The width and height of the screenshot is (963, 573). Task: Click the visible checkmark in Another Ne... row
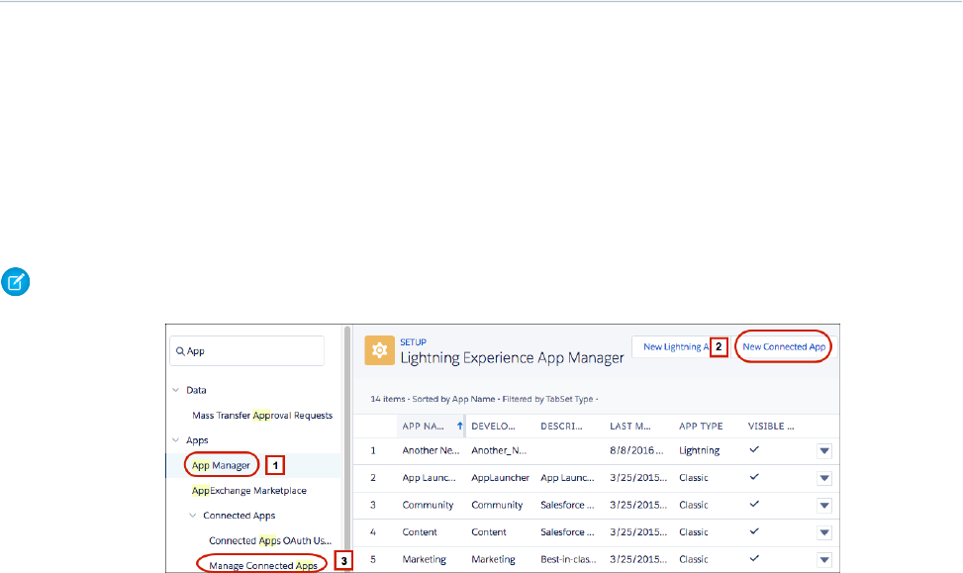click(x=754, y=449)
